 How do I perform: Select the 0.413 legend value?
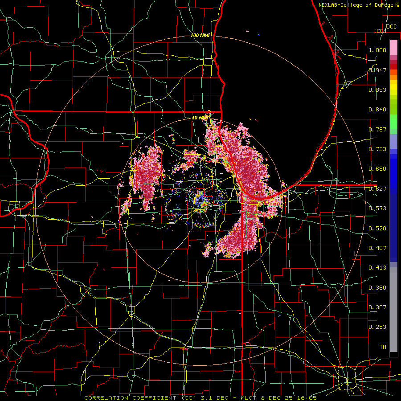pos(377,268)
